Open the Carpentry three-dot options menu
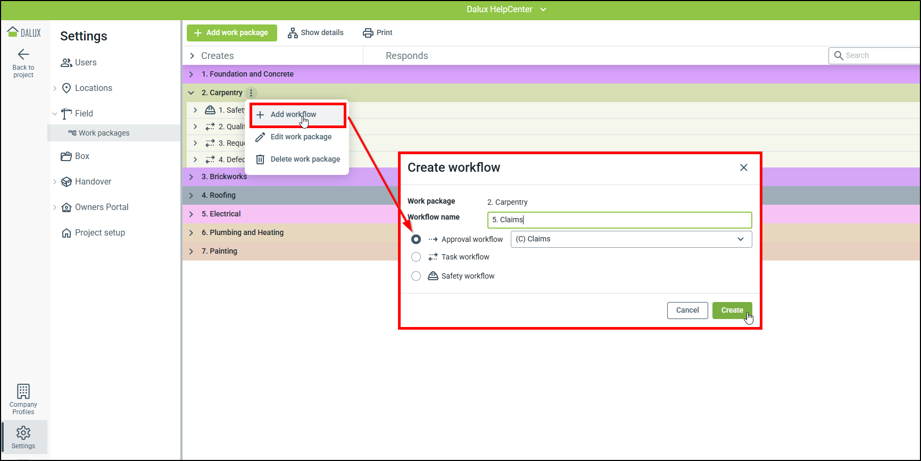This screenshot has height=461, width=921. 251,93
